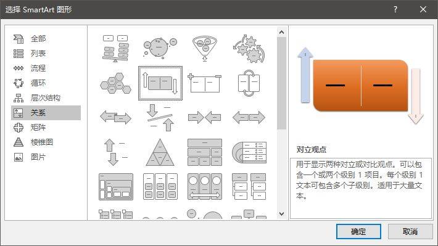Viewport: 438px width, 246px height.
Task: Pick the Hexagon Cluster layout thumbnail
Action: coord(115,83)
